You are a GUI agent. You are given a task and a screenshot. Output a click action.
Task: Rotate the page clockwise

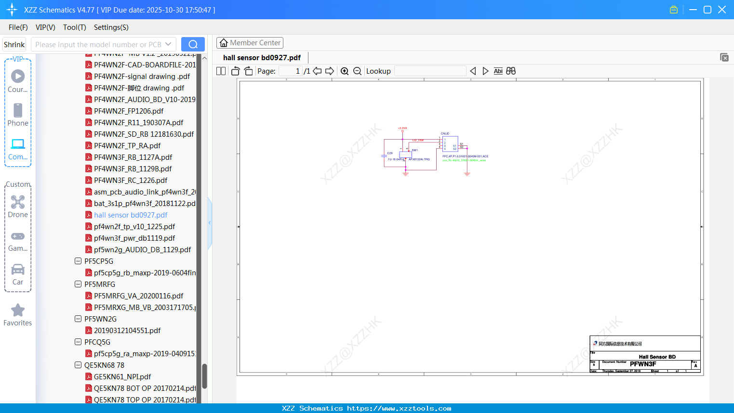pyautogui.click(x=248, y=71)
